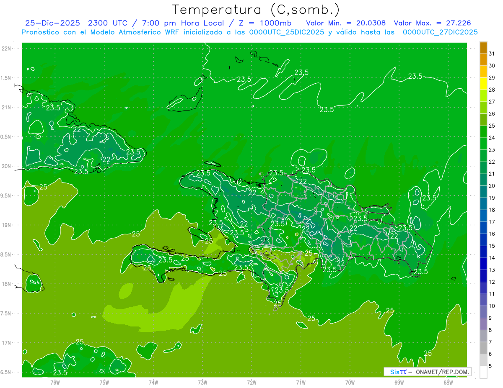This screenshot has width=503, height=388.
Task: Click the colorbar label 21
Action: point(492,174)
